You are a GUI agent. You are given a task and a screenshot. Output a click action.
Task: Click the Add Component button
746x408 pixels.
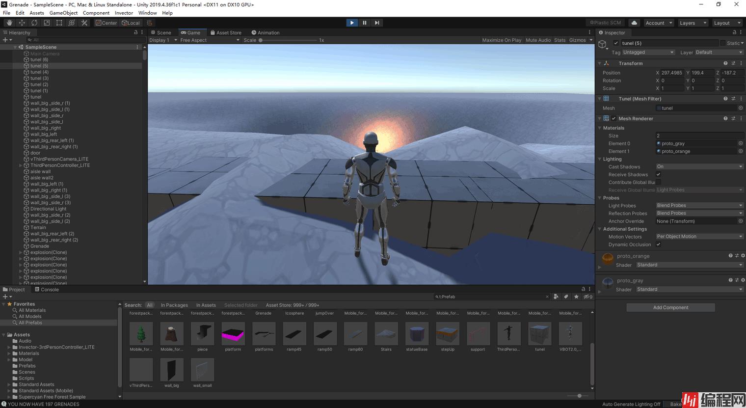click(670, 307)
